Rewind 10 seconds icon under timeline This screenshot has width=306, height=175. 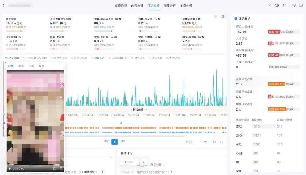[x=106, y=142]
